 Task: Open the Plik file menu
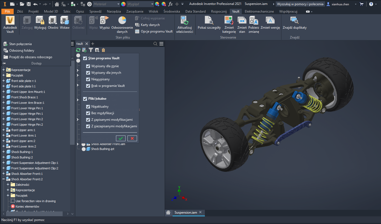(7, 11)
